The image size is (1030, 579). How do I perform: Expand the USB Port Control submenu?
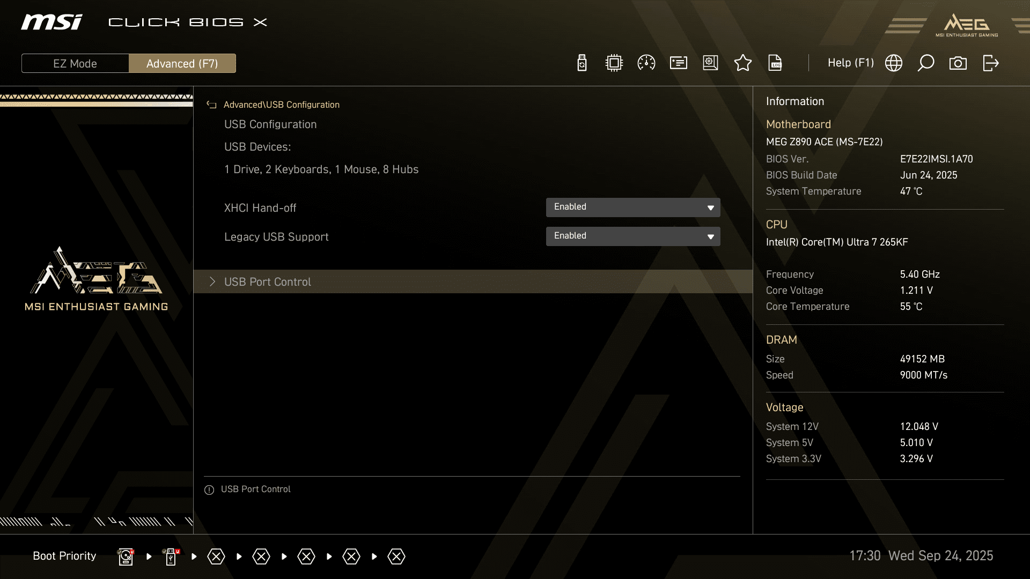(x=267, y=281)
